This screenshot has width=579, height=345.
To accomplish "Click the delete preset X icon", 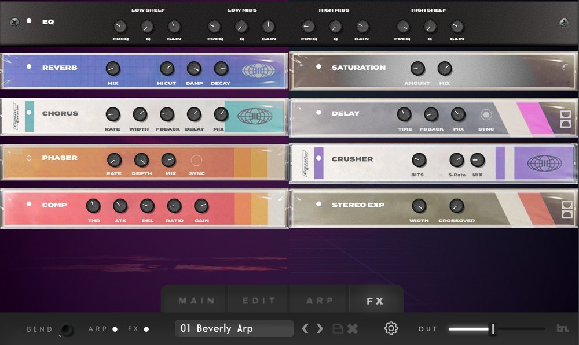I will click(352, 328).
